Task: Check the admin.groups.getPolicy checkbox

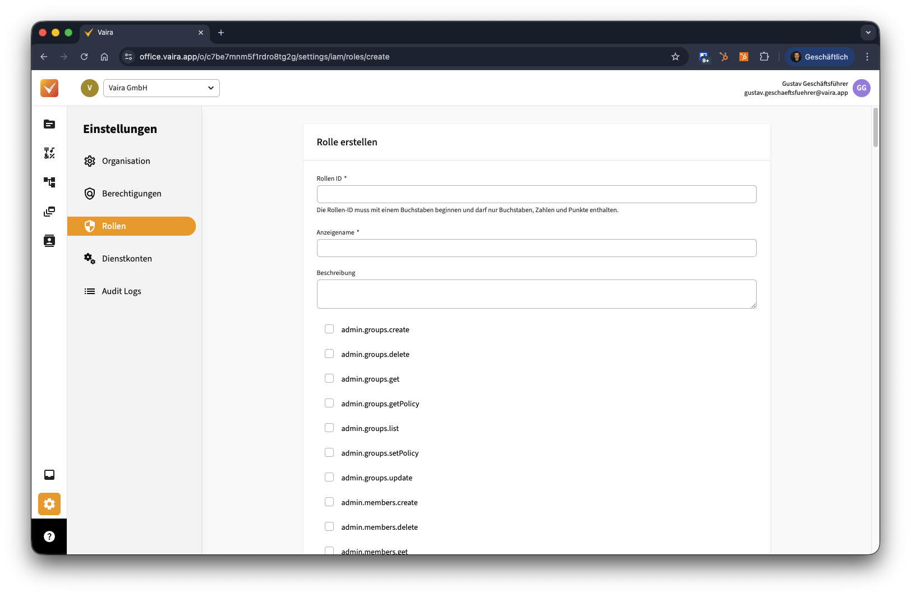Action: (x=329, y=404)
